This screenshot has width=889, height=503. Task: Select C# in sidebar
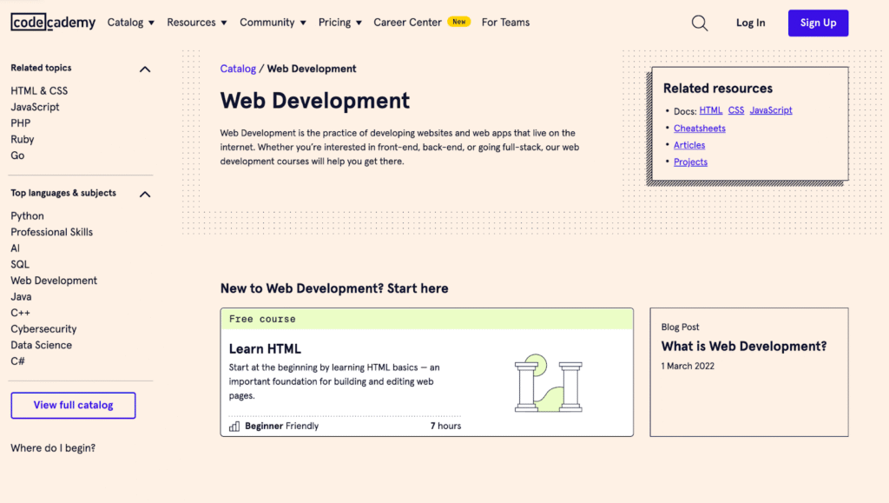(17, 361)
